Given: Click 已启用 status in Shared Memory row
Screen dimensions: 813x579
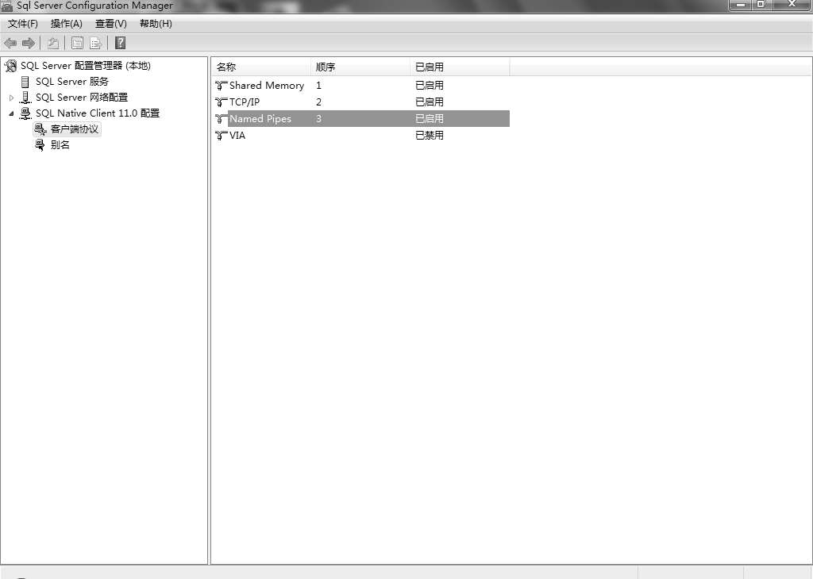Looking at the screenshot, I should click(430, 86).
